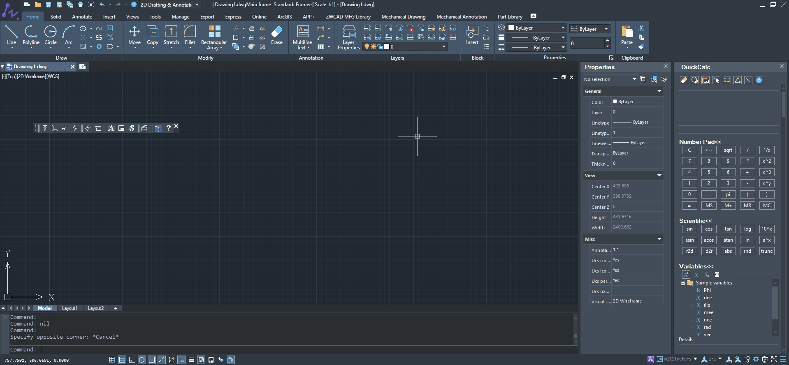Select the Erase tool
Screen dimensions: 789x365
click(277, 35)
